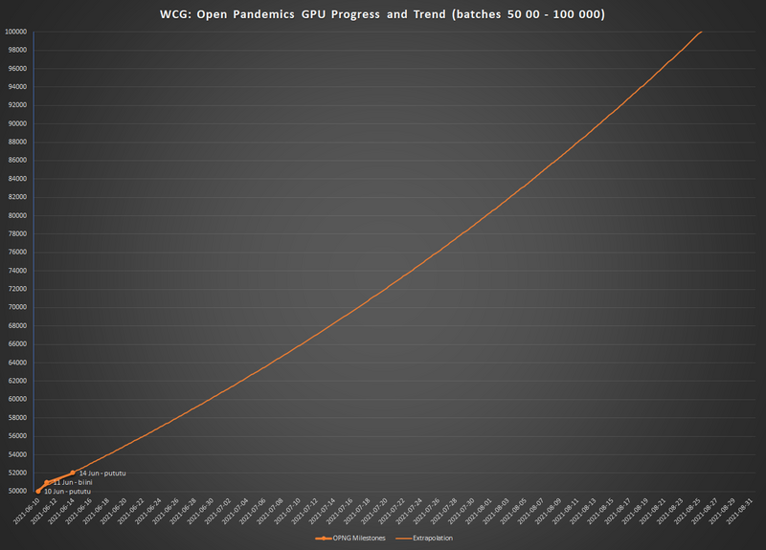The height and width of the screenshot is (550, 766).
Task: Click the 54000 y-axis label
Action: pyautogui.click(x=17, y=455)
